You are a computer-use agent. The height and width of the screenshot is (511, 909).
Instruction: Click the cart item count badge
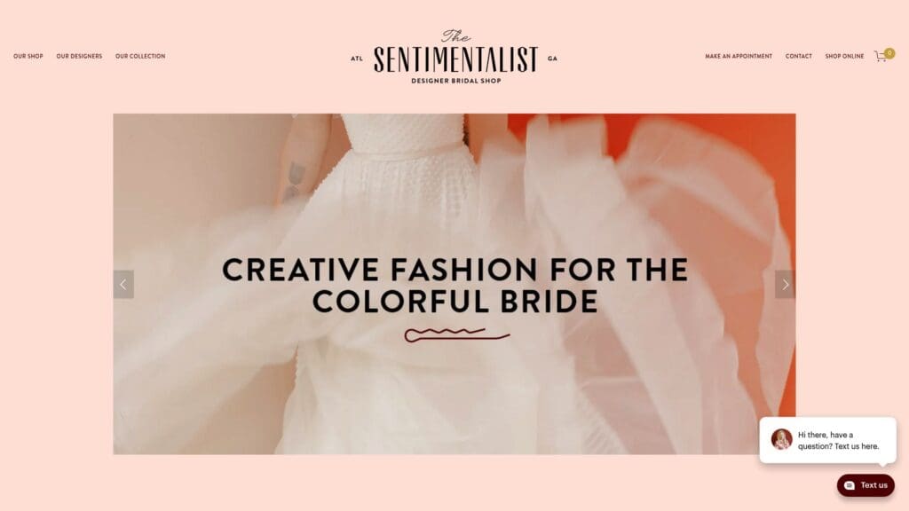[x=889, y=52]
